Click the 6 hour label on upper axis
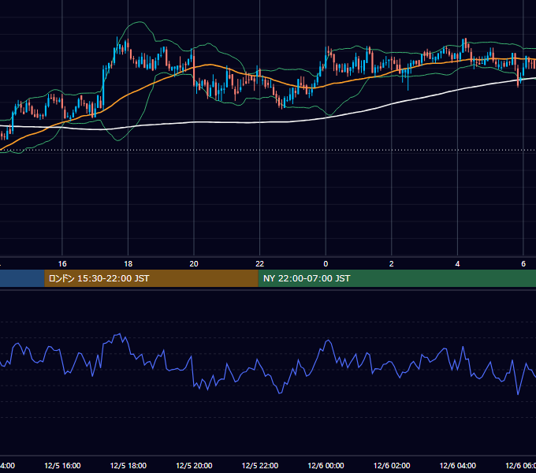 coord(523,264)
